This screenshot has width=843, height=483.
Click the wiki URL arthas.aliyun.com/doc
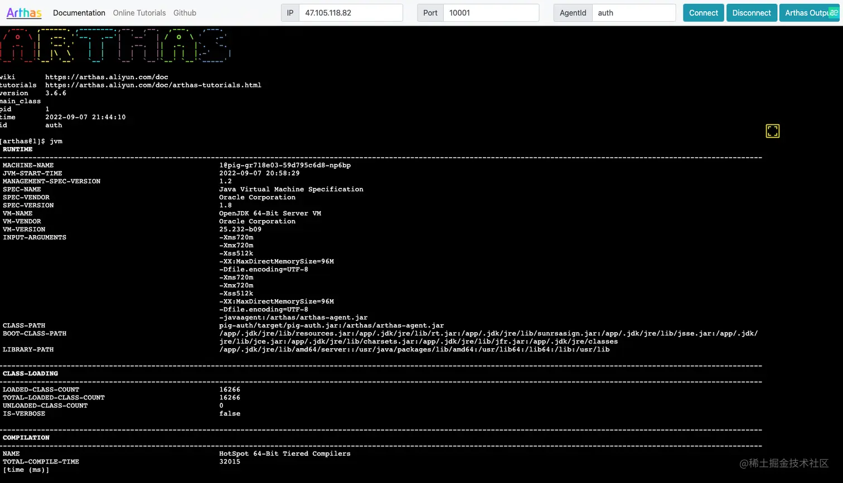click(106, 77)
